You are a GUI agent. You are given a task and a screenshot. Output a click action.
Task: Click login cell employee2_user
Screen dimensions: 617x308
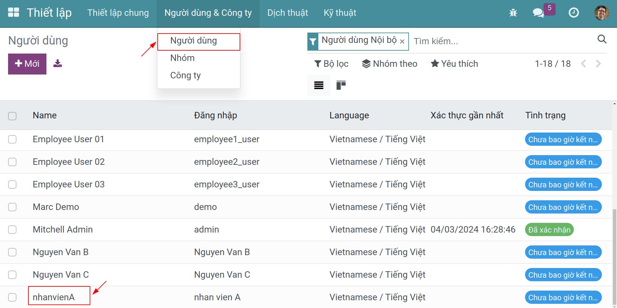point(226,162)
